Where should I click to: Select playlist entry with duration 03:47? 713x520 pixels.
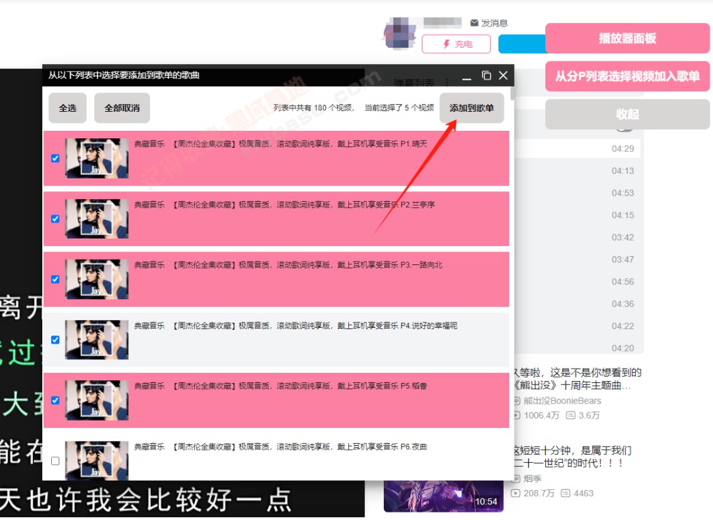tap(622, 260)
